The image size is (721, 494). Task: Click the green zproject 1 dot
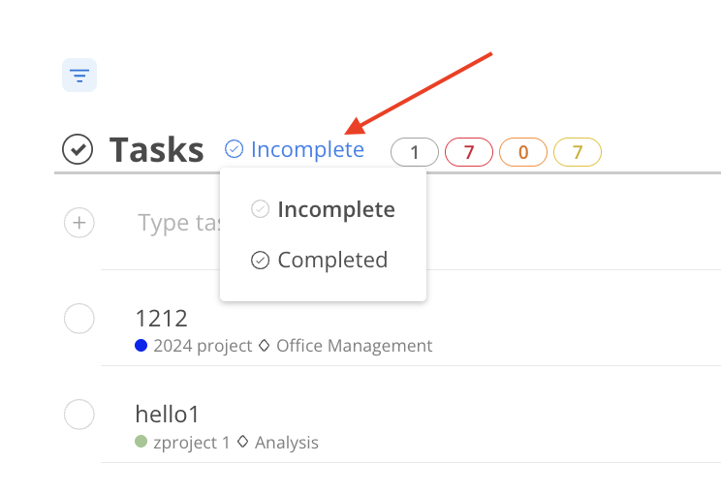click(x=141, y=443)
